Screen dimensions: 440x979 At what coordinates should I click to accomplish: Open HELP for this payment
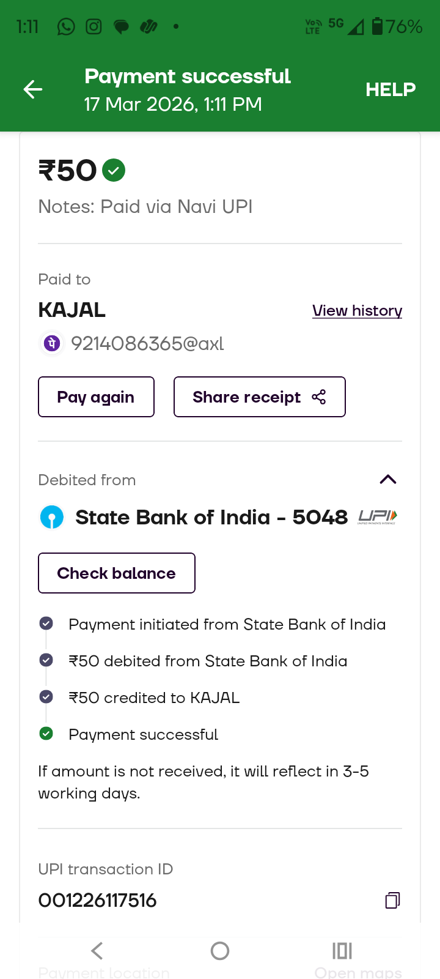click(x=391, y=90)
